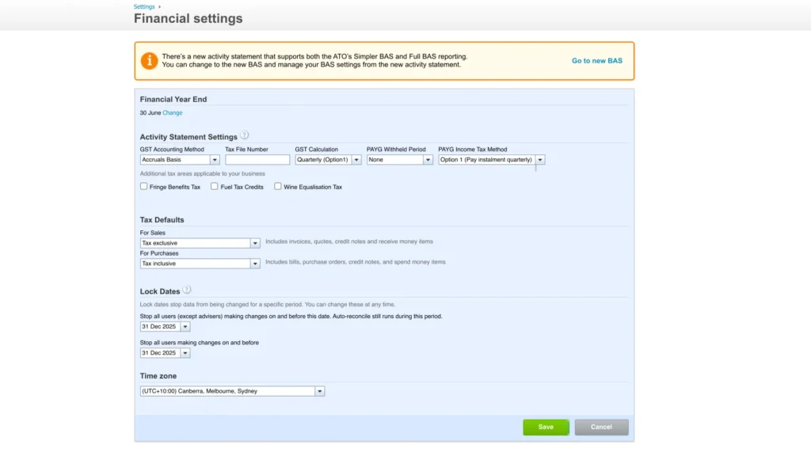Follow the Go to new BAS link
This screenshot has width=811, height=456.
coord(598,60)
